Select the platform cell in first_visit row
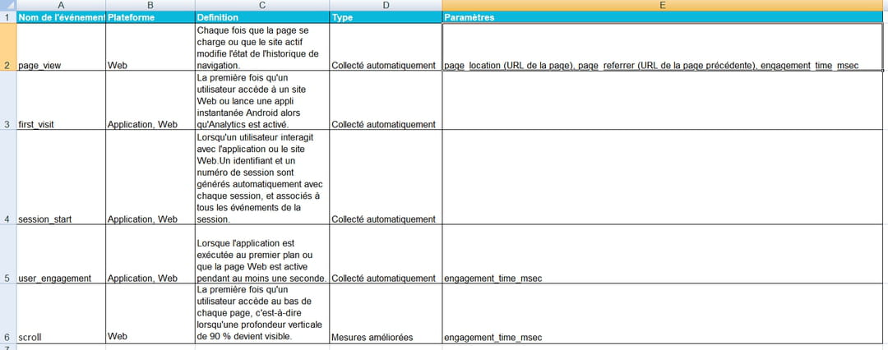Viewport: 888px width, 350px height. point(150,100)
